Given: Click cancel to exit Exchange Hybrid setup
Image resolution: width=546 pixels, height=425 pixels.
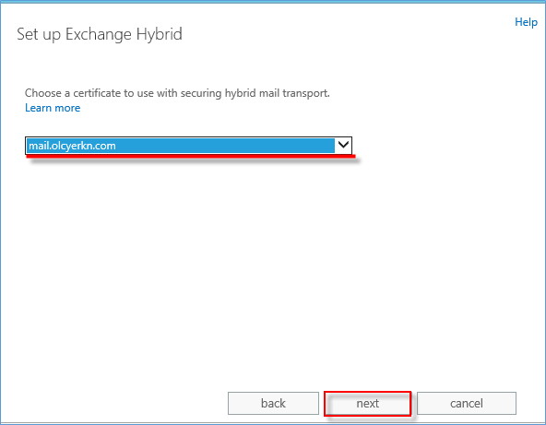Looking at the screenshot, I should click(467, 404).
